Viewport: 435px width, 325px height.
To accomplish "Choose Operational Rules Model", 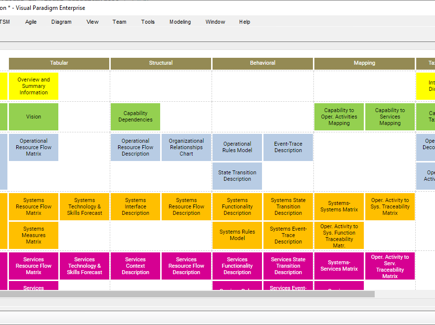I will (237, 147).
